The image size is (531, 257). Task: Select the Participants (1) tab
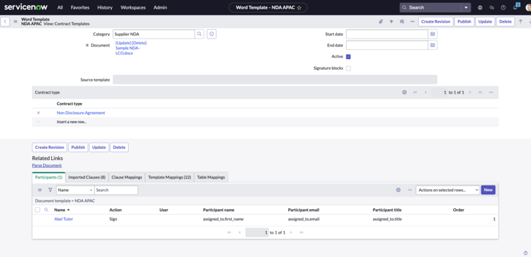coord(48,177)
